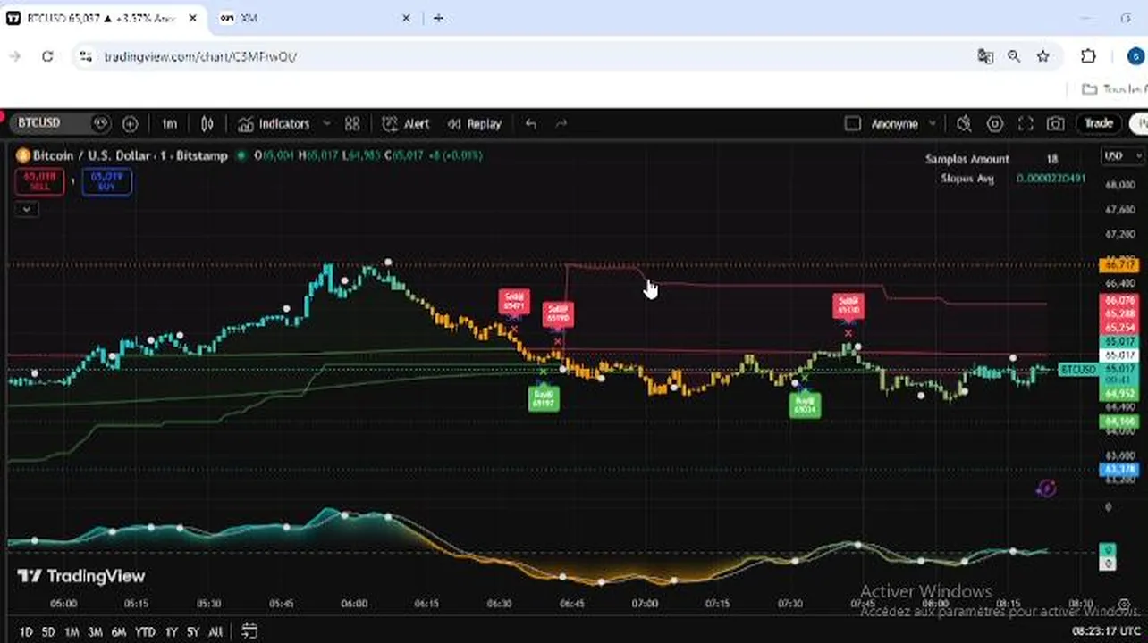Select the 1M date range

72,631
